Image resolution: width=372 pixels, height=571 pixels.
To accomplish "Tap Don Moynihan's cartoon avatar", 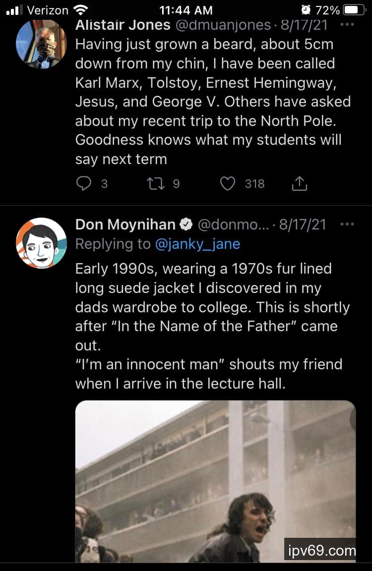I will click(x=41, y=243).
